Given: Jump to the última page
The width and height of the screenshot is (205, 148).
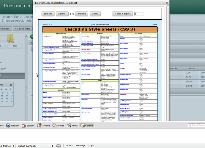Looking at the screenshot, I should pyautogui.click(x=95, y=14).
